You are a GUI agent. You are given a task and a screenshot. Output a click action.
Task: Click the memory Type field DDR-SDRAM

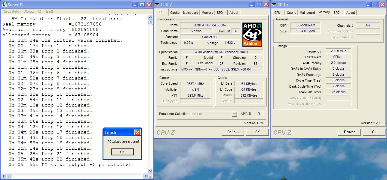click(x=305, y=25)
